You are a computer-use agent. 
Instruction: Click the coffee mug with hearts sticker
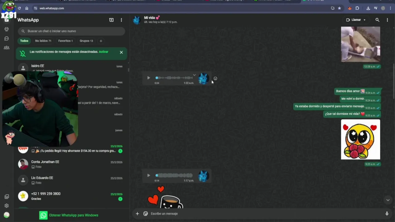166,197
